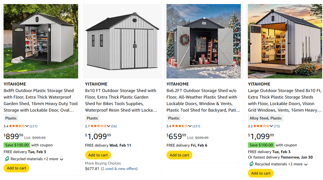The width and height of the screenshot is (323, 180).
Task: Open 56 reviews for the 8x10 FT shed
Action: click(114, 126)
